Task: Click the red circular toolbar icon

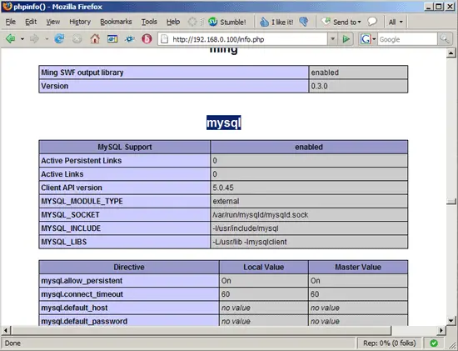Action: (147, 38)
